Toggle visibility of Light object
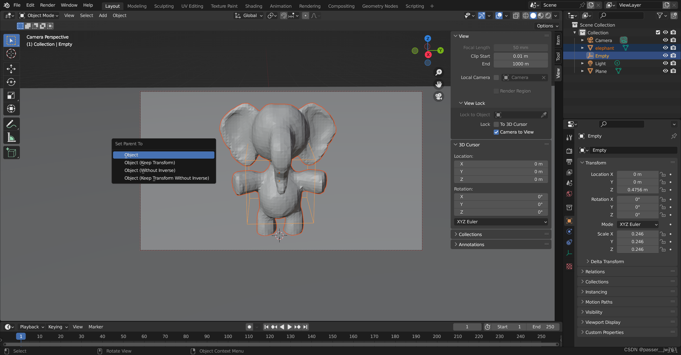Screen dimensions: 681x355 click(666, 63)
